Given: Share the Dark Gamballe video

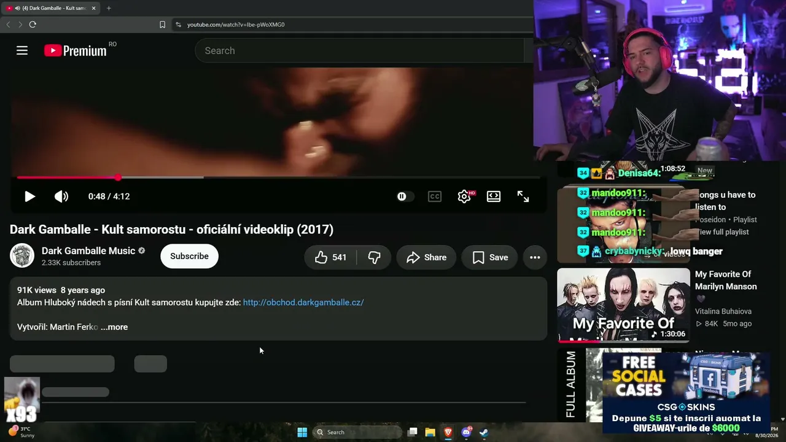Looking at the screenshot, I should coord(426,257).
